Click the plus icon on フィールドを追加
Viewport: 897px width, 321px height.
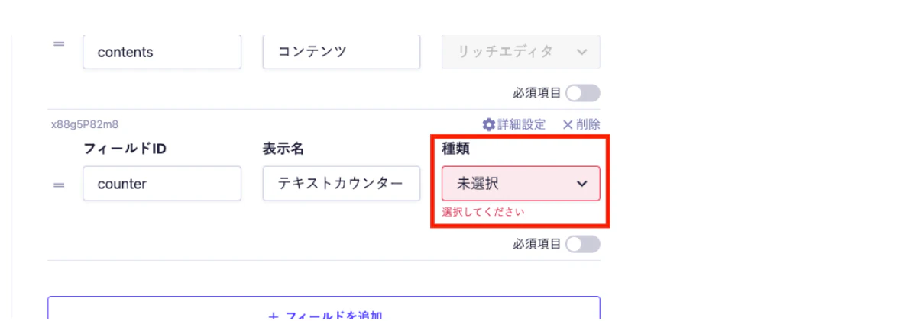coord(274,316)
